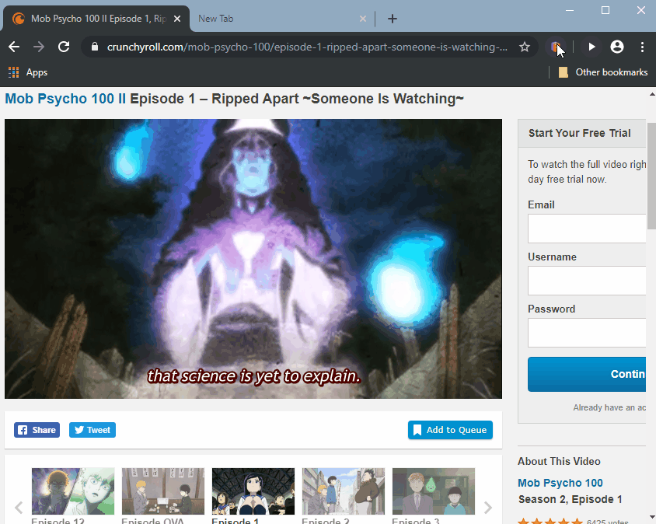This screenshot has width=656, height=524.
Task: Tweet the episode on Twitter
Action: tap(92, 430)
